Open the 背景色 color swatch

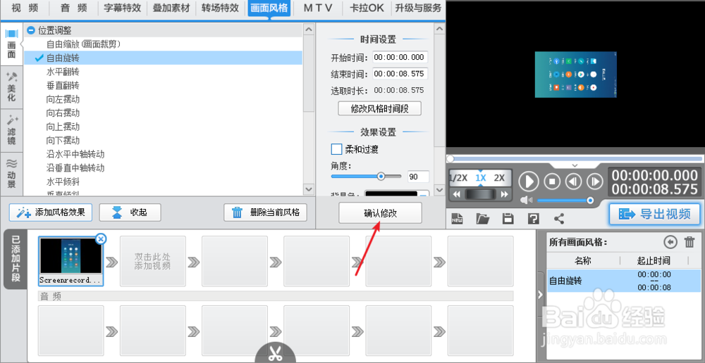coord(391,194)
